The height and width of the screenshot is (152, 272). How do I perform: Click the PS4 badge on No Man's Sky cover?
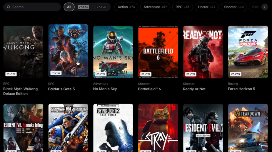tap(112, 74)
